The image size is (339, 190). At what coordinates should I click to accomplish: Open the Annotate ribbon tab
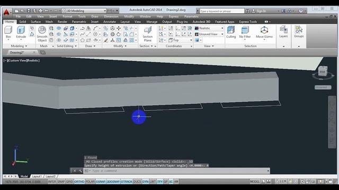[x=110, y=22]
